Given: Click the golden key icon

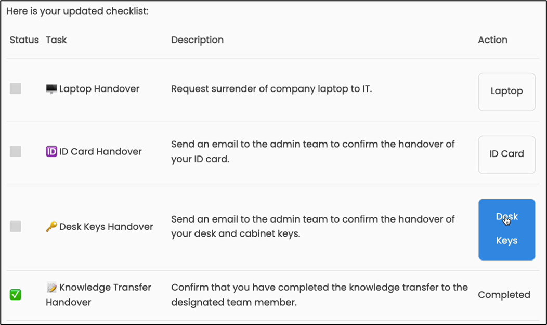Looking at the screenshot, I should tap(51, 227).
